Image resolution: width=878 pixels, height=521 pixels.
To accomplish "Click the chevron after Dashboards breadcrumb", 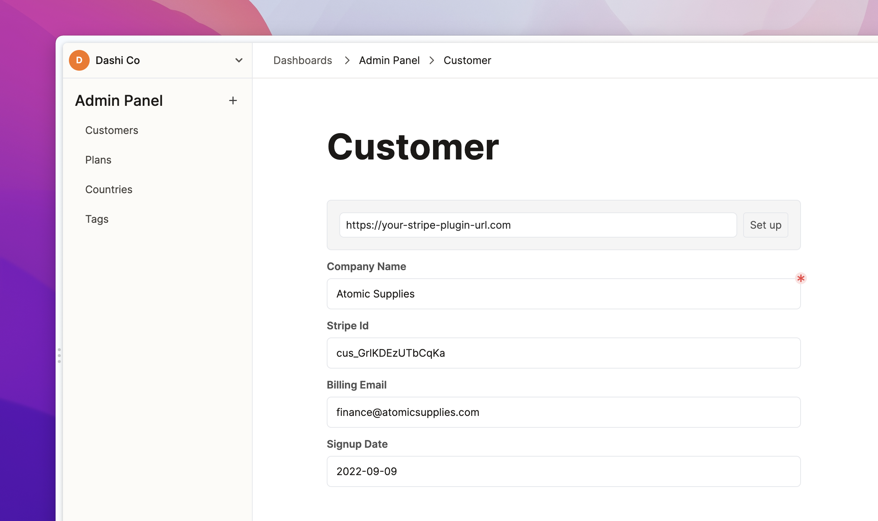I will pos(347,60).
